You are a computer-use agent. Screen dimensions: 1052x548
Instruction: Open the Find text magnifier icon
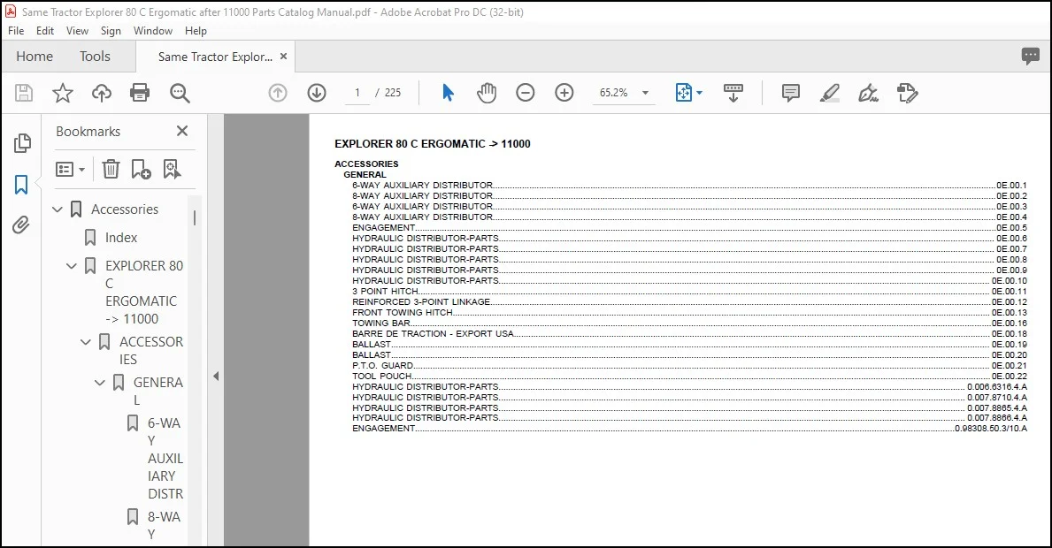click(179, 93)
